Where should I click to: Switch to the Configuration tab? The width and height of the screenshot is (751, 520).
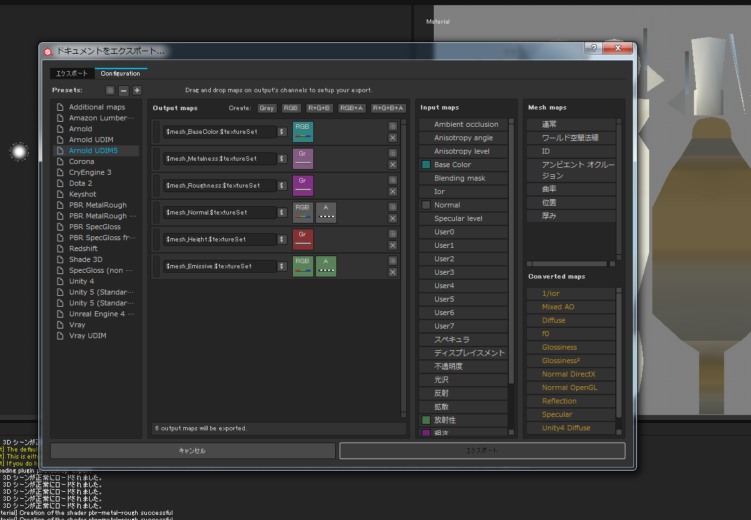(120, 73)
